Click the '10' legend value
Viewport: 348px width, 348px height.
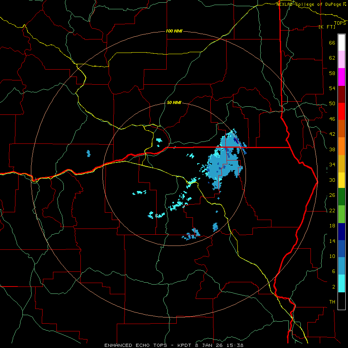(x=332, y=256)
